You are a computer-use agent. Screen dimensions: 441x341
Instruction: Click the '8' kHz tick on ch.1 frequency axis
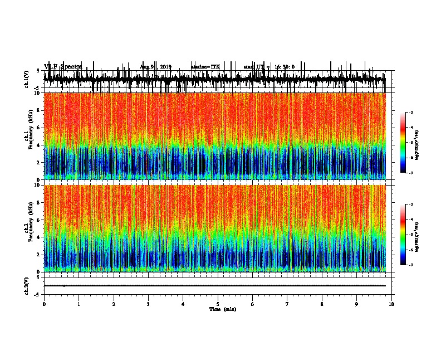[38, 110]
